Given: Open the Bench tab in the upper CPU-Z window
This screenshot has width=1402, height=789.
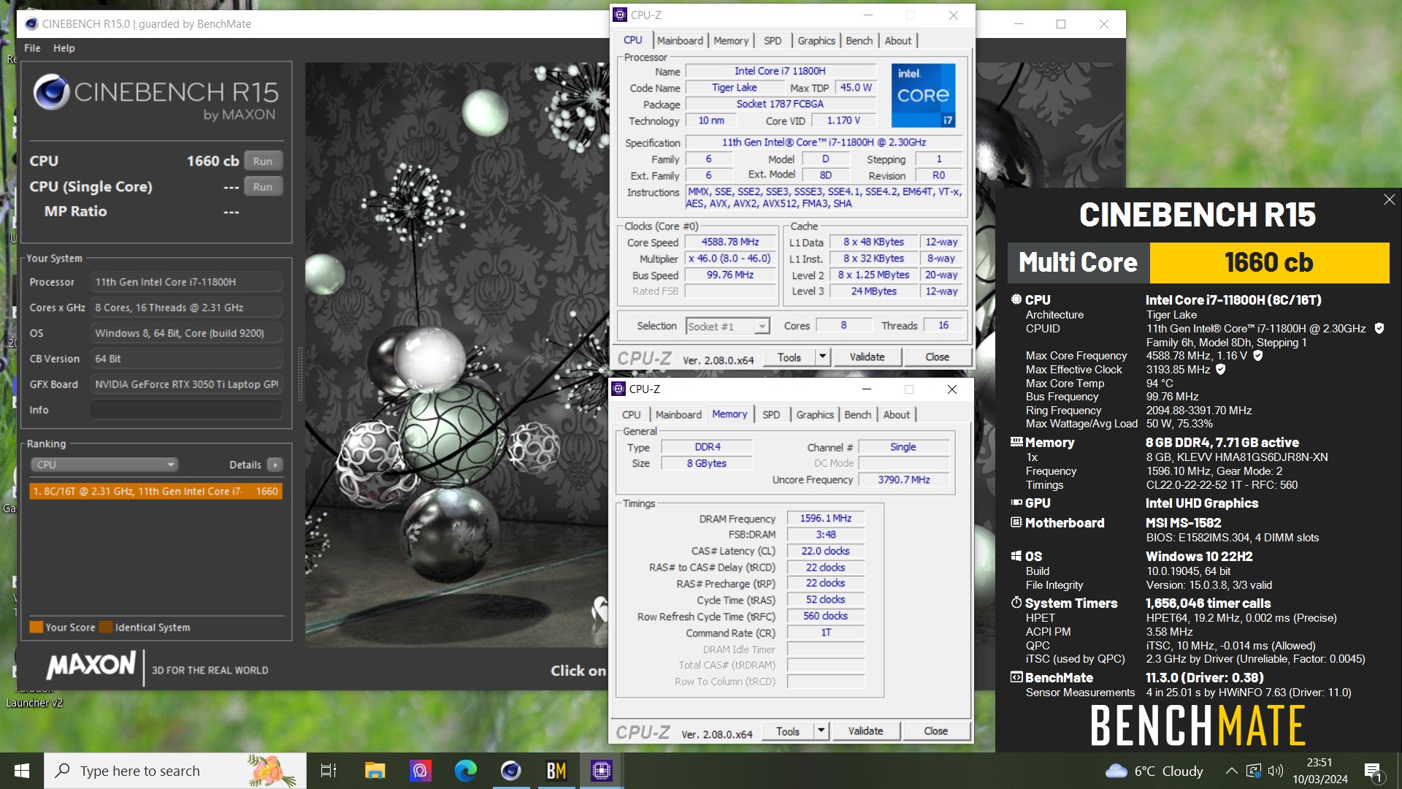Looking at the screenshot, I should pos(859,41).
